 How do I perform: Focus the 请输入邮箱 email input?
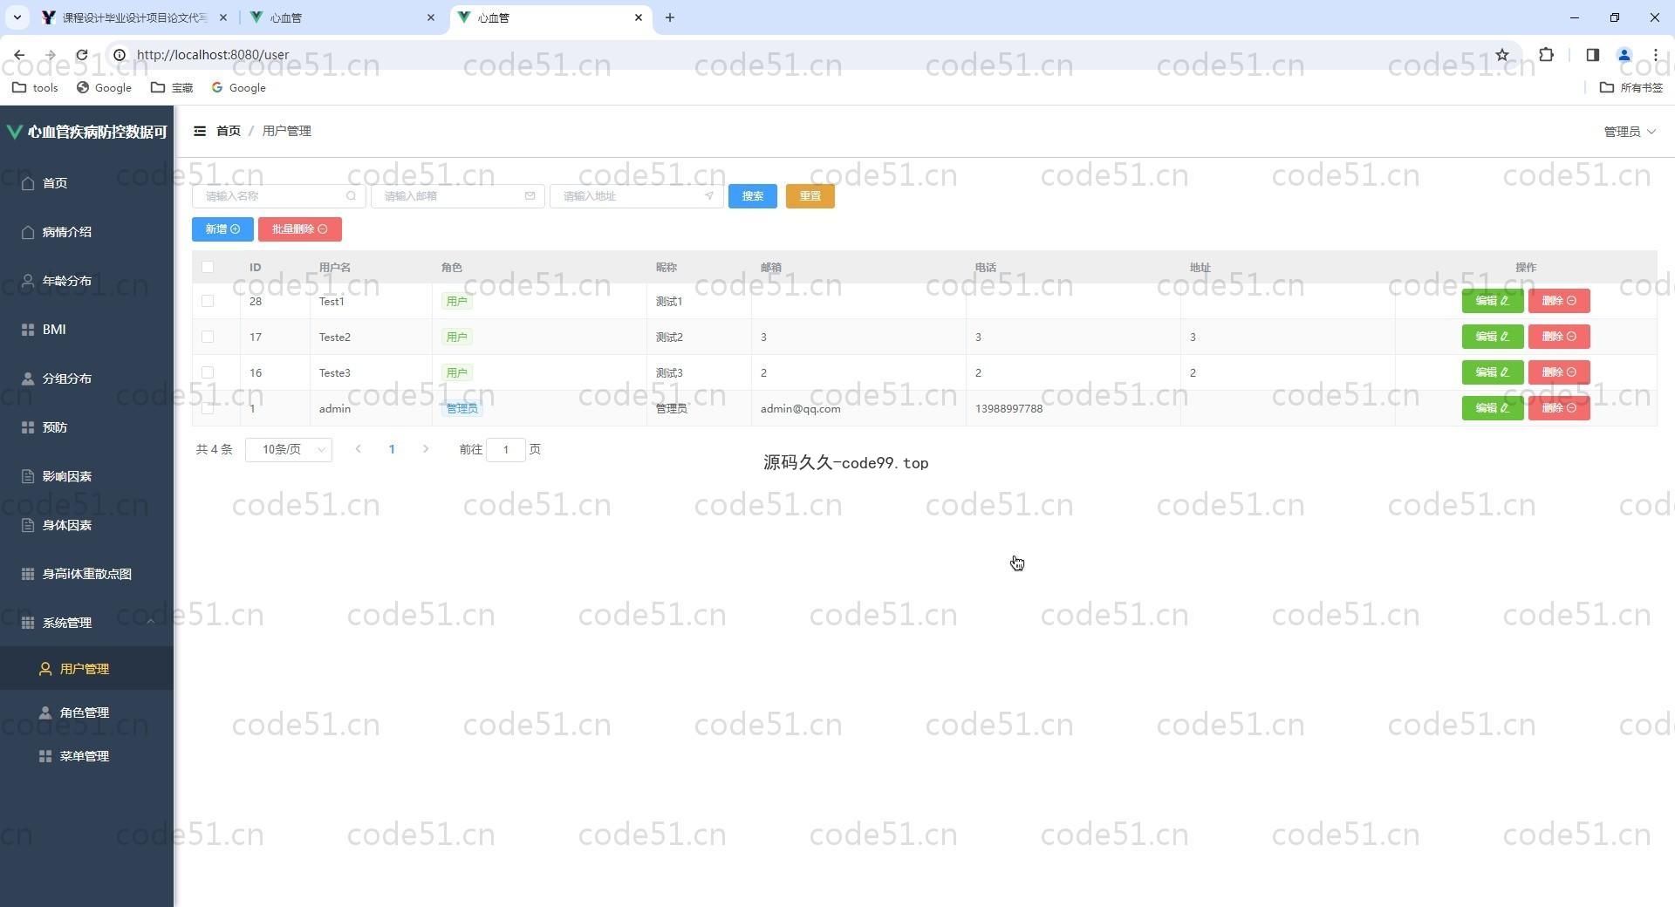click(457, 196)
